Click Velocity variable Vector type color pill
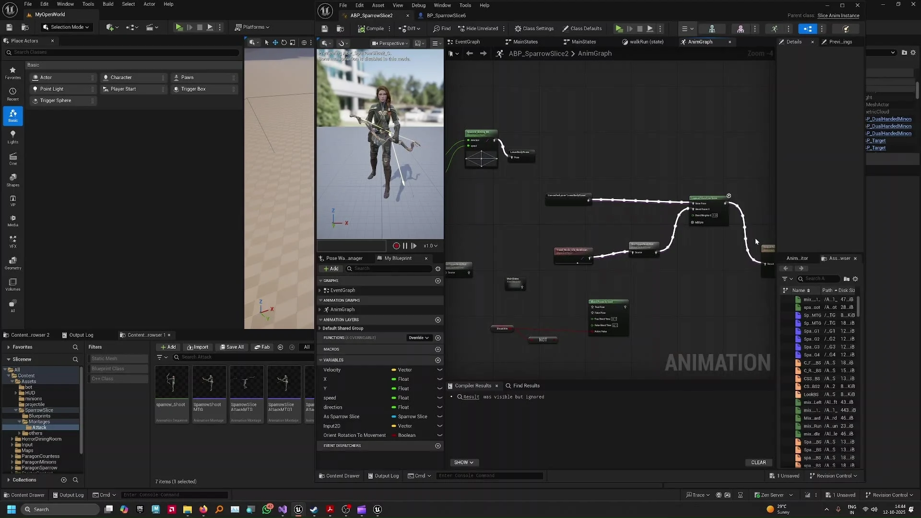Image resolution: width=921 pixels, height=518 pixels. coord(393,370)
